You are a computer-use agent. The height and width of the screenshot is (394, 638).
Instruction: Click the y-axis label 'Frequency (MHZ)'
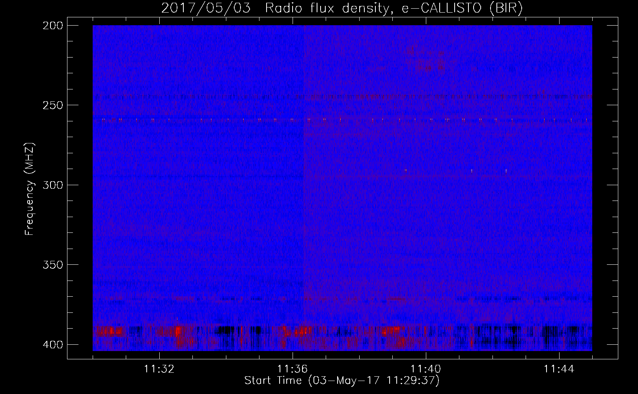click(30, 189)
